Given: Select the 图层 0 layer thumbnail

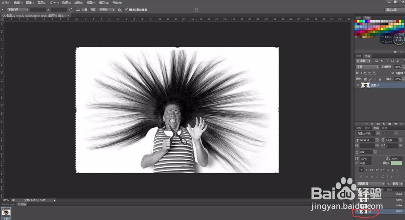Looking at the screenshot, I should [365, 85].
